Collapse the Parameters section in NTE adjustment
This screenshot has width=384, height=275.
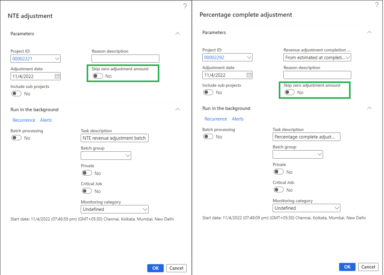click(177, 33)
